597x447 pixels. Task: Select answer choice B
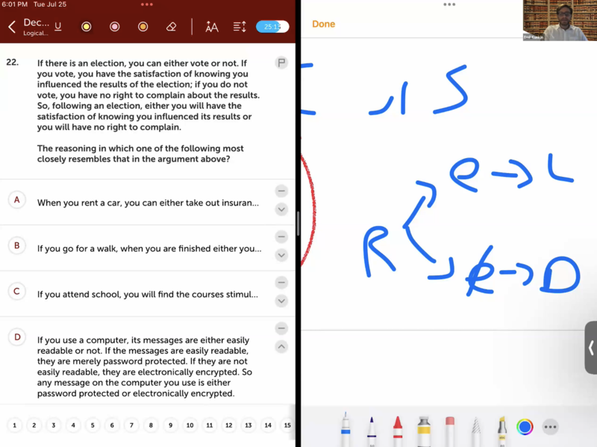(16, 246)
